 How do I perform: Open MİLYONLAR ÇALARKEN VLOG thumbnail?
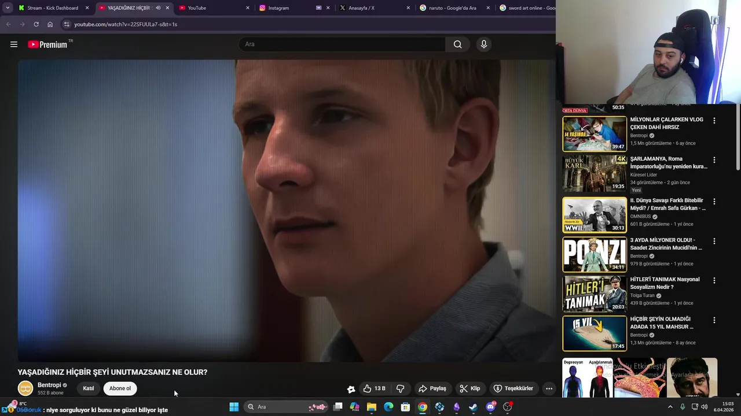click(x=595, y=134)
